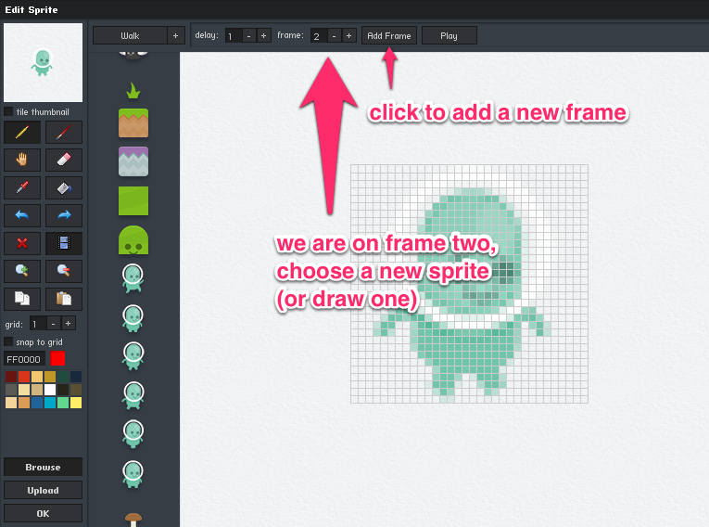Pick the dark green palette swatch
This screenshot has height=527, width=709.
pos(63,377)
